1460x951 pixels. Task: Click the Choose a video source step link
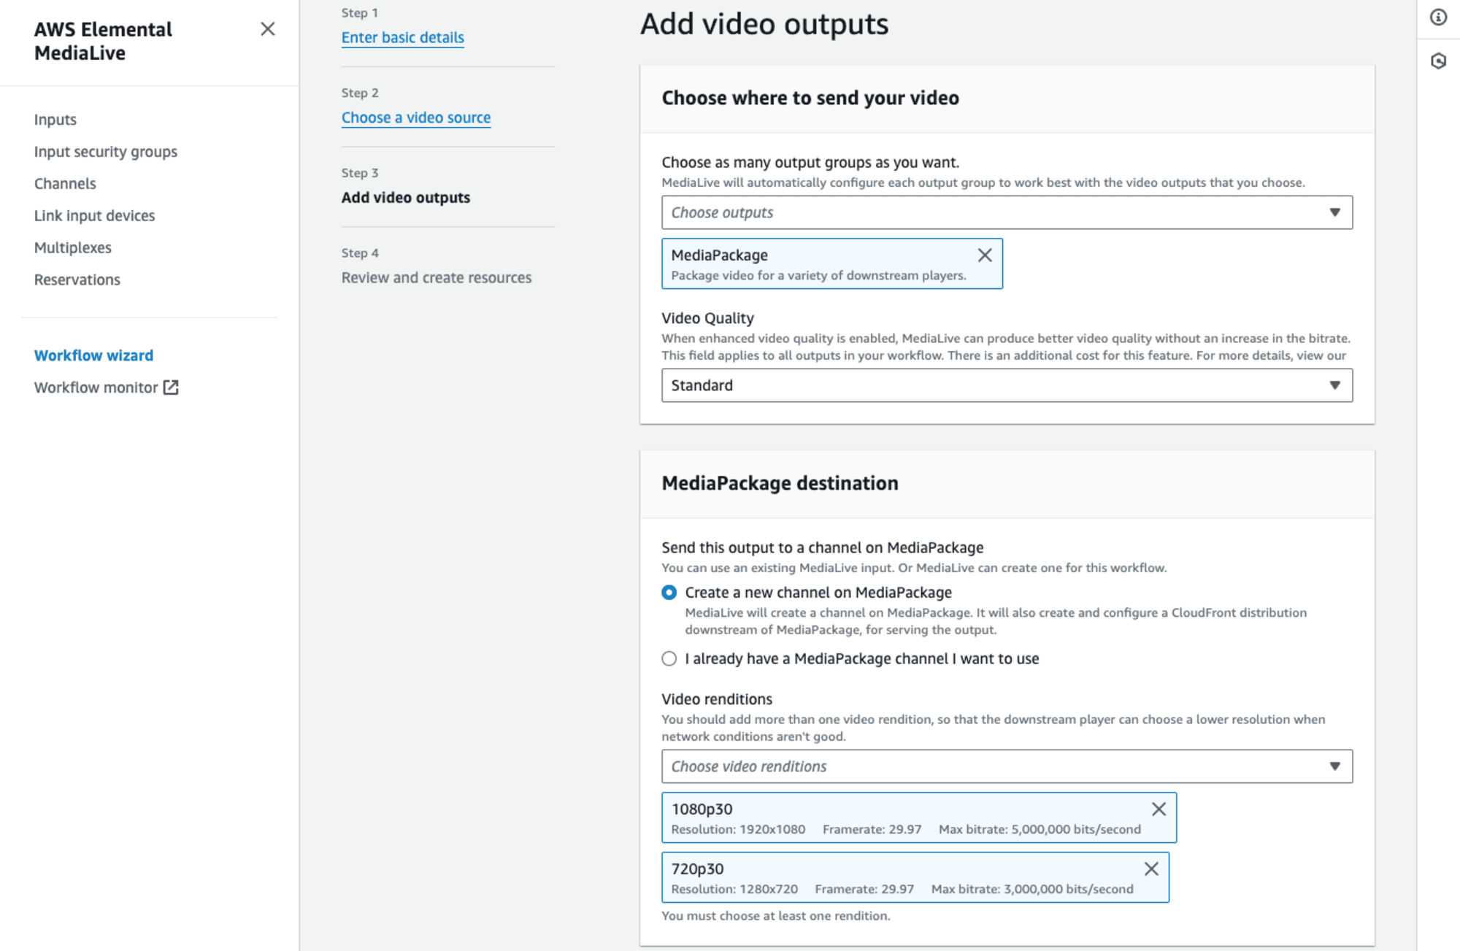point(416,117)
